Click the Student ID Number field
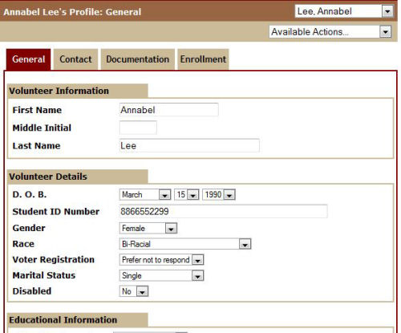 click(x=223, y=211)
